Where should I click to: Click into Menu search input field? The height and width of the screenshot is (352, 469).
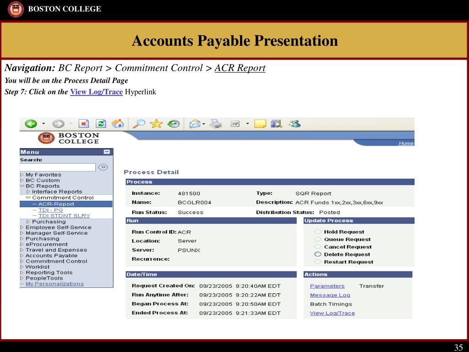(x=58, y=167)
